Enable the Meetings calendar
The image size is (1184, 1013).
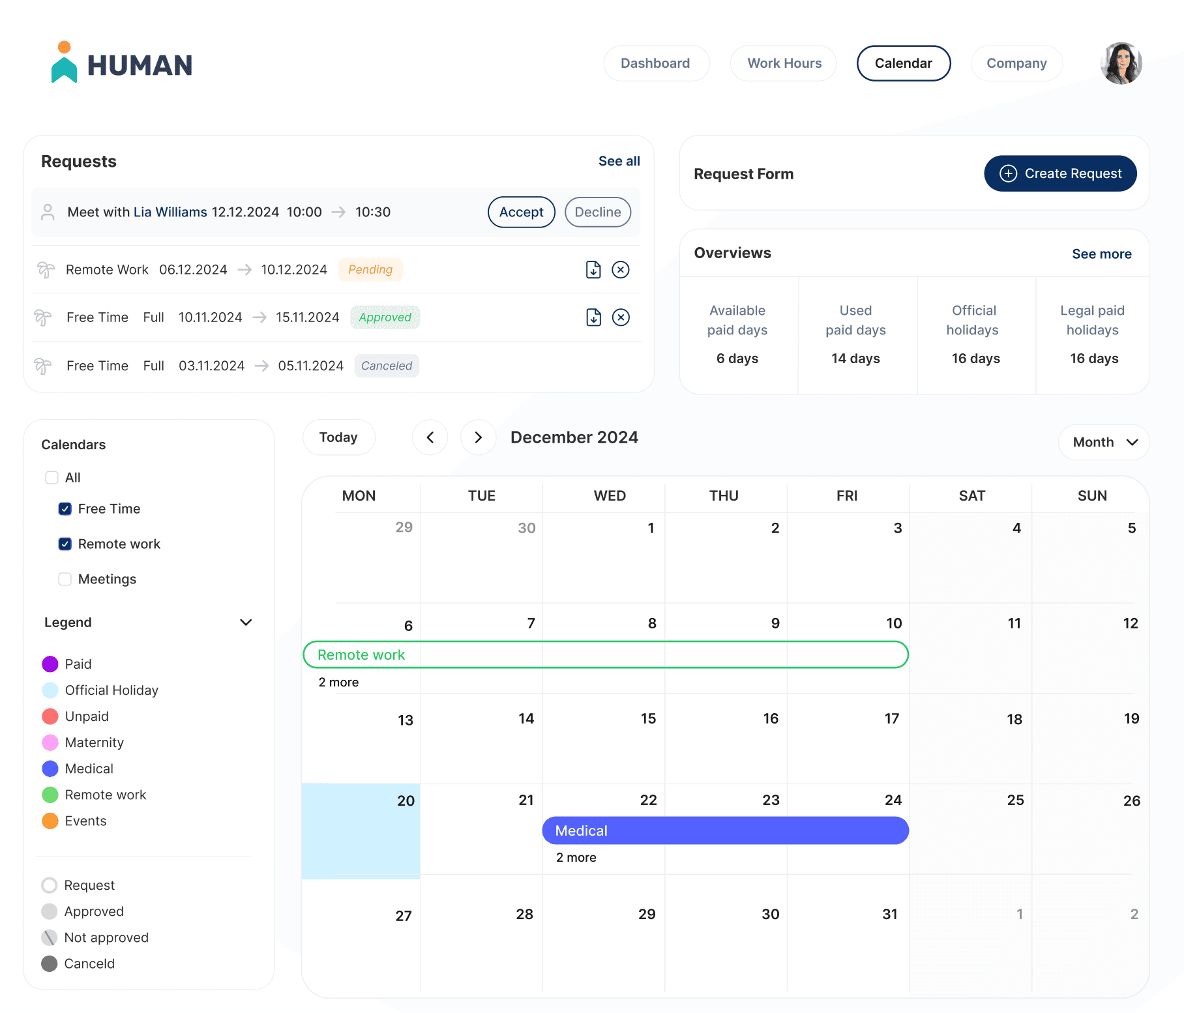65,579
